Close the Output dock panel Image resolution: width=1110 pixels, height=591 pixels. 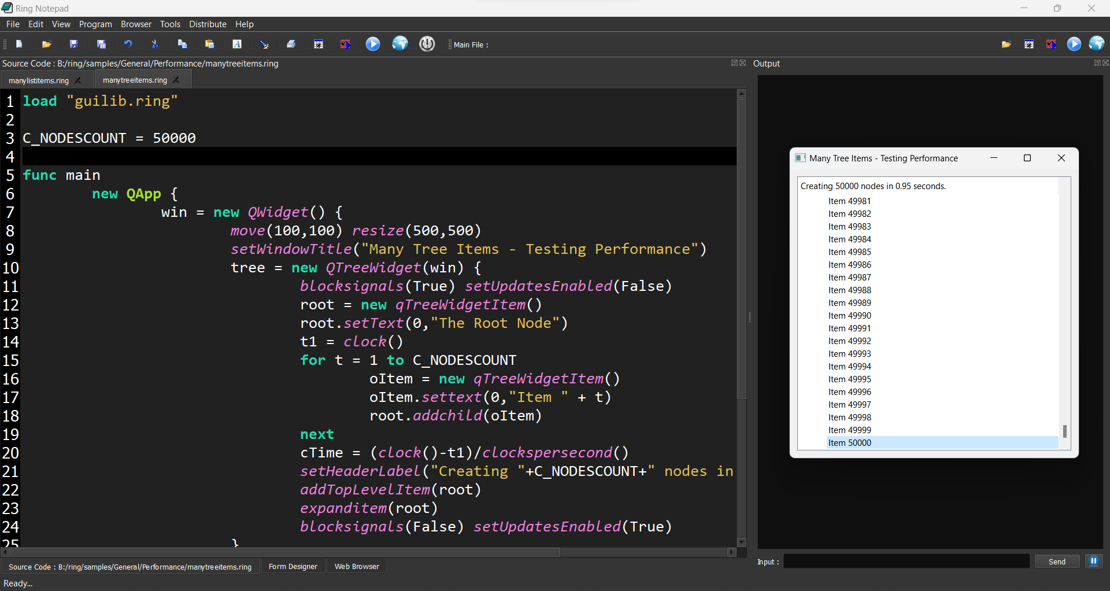point(1105,63)
